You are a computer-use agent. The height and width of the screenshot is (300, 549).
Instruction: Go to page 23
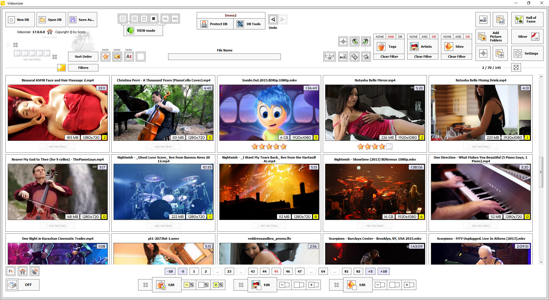pos(229,271)
